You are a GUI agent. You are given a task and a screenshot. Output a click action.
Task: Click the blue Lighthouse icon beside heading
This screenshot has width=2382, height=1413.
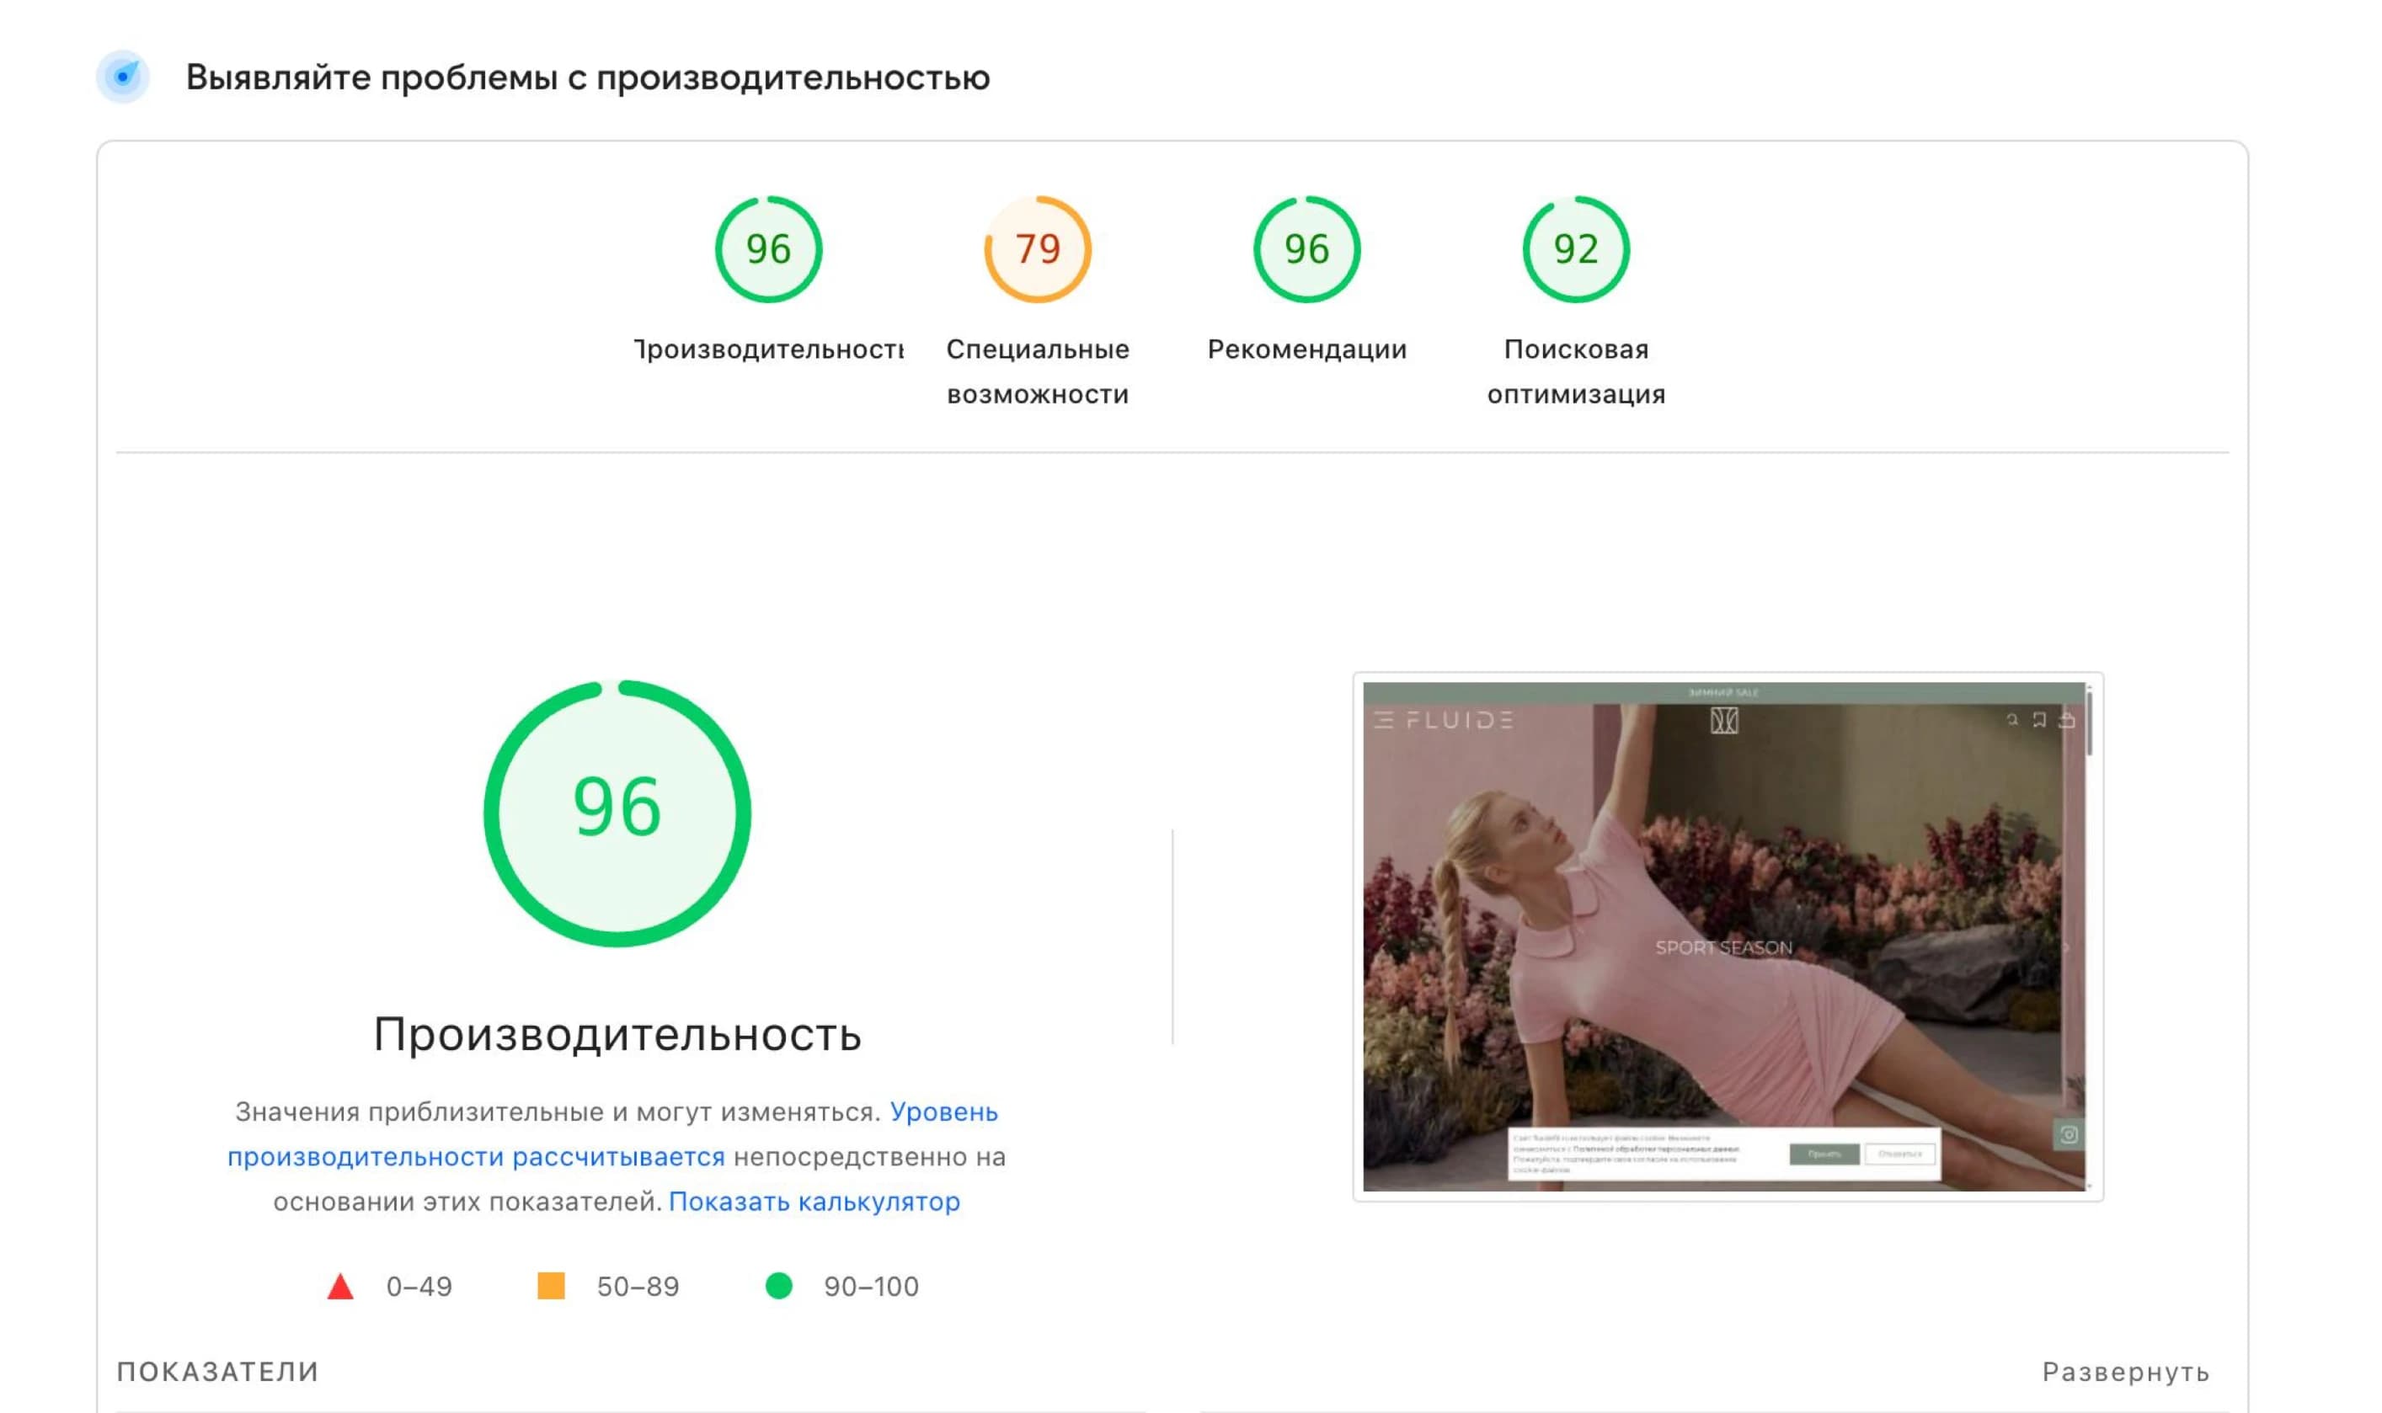tap(123, 76)
